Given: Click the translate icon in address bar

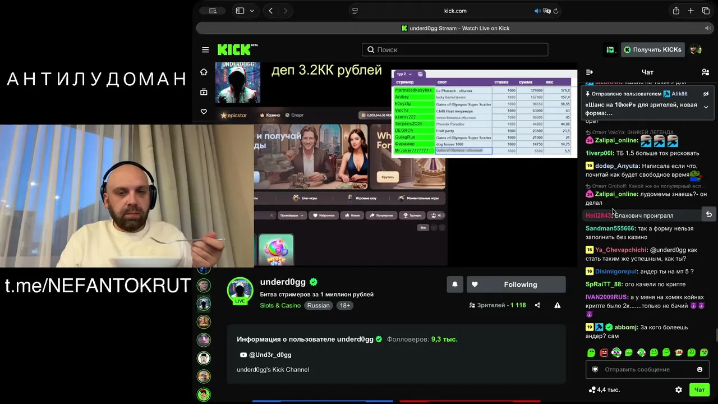Looking at the screenshot, I should [x=546, y=11].
